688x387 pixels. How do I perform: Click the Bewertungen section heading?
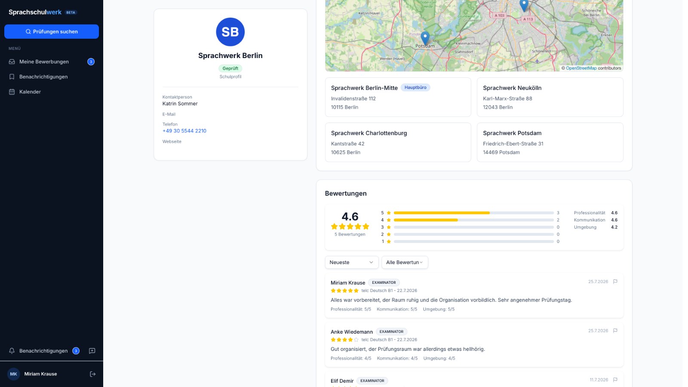coord(346,193)
